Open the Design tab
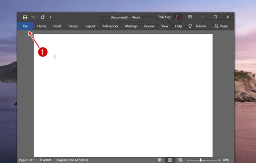 [x=73, y=26]
